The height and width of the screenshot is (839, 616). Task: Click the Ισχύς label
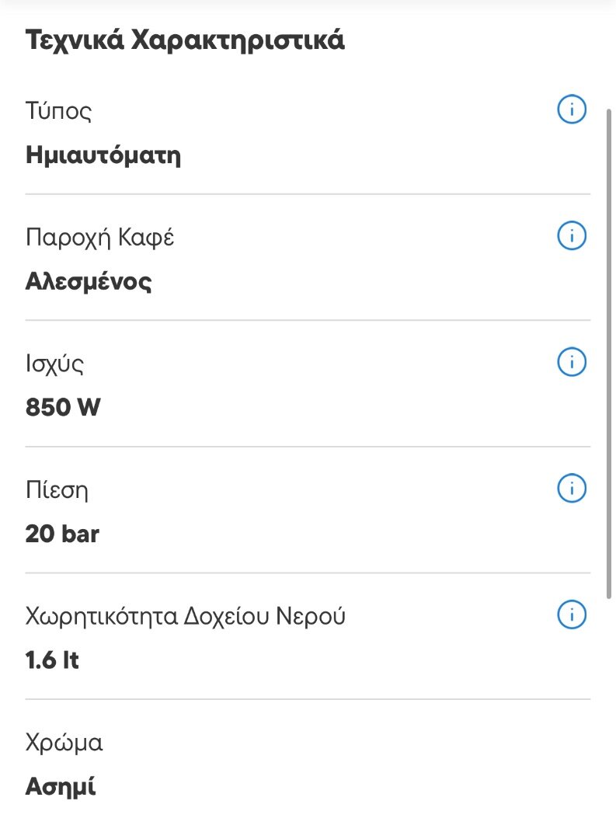click(54, 364)
